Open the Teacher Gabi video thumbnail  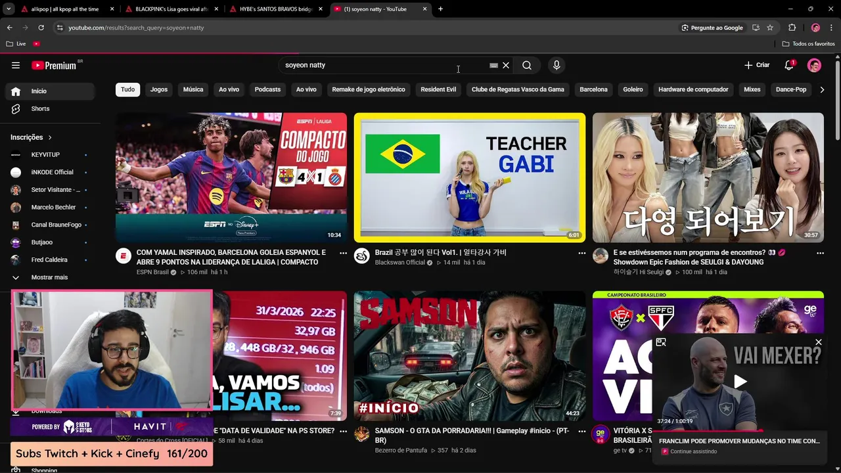[470, 177]
